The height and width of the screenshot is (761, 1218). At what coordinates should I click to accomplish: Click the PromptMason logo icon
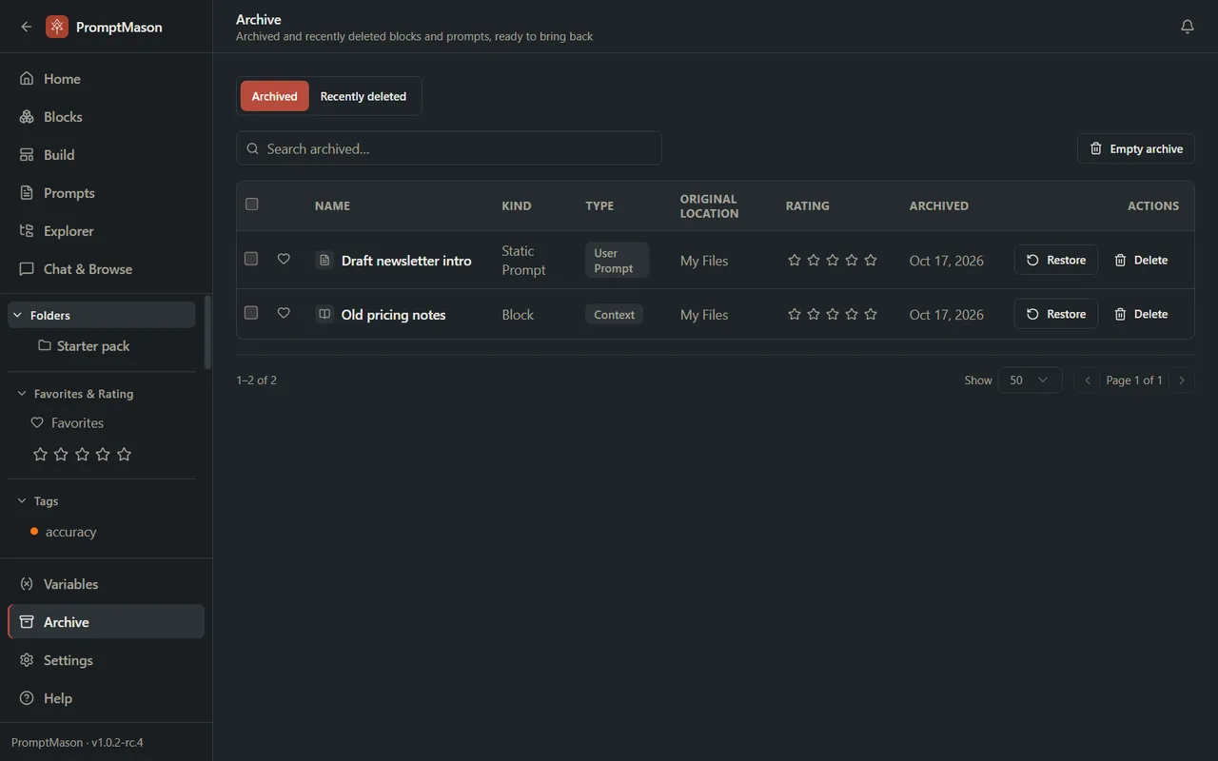[57, 27]
